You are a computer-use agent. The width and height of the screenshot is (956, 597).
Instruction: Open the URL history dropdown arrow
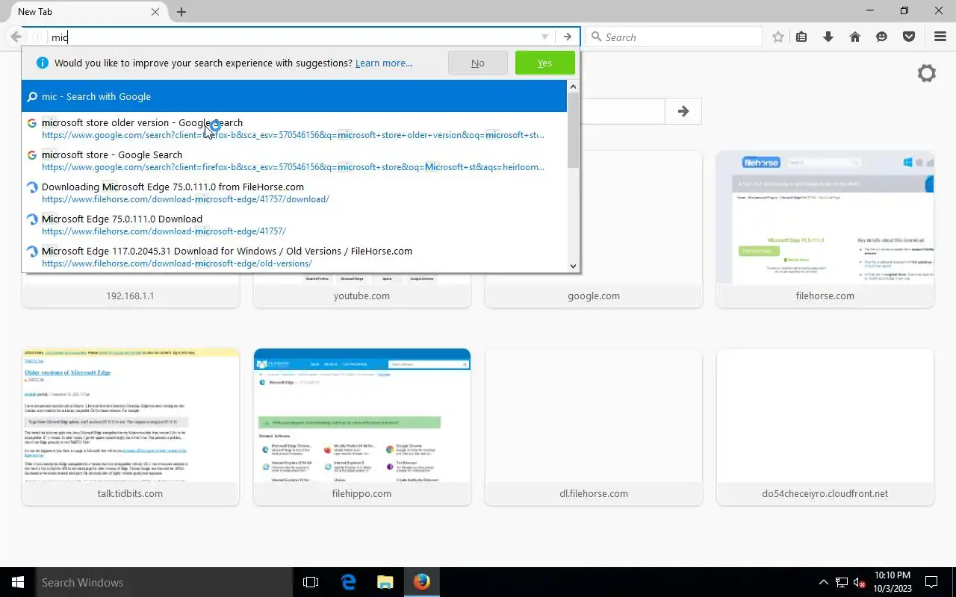(544, 37)
